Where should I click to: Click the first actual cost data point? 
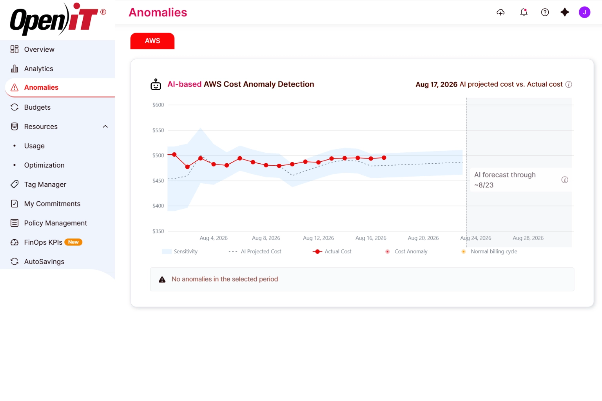coord(174,155)
